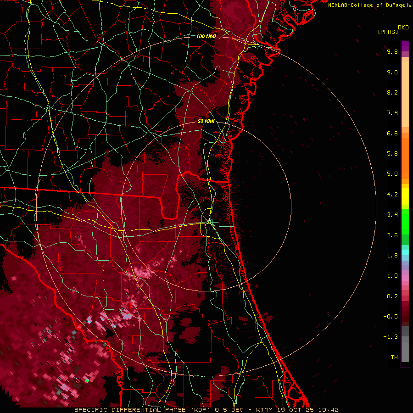
Task: Pick the pink segment of the color scale
Action: [405, 278]
